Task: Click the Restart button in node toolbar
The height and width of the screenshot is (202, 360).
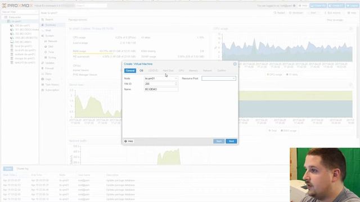Action: [x=280, y=13]
